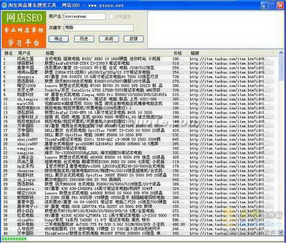Select row 35 user 颜小白白
This screenshot has width=286, height=243.
click(x=25, y=211)
